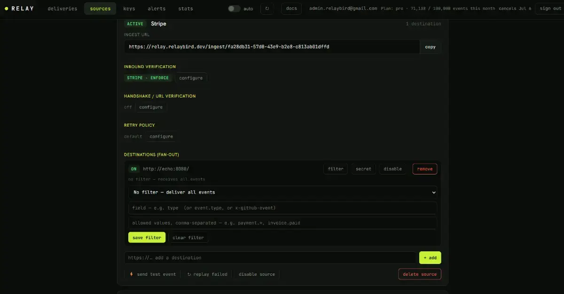Configure inbound verification
This screenshot has height=294, width=564.
click(191, 78)
